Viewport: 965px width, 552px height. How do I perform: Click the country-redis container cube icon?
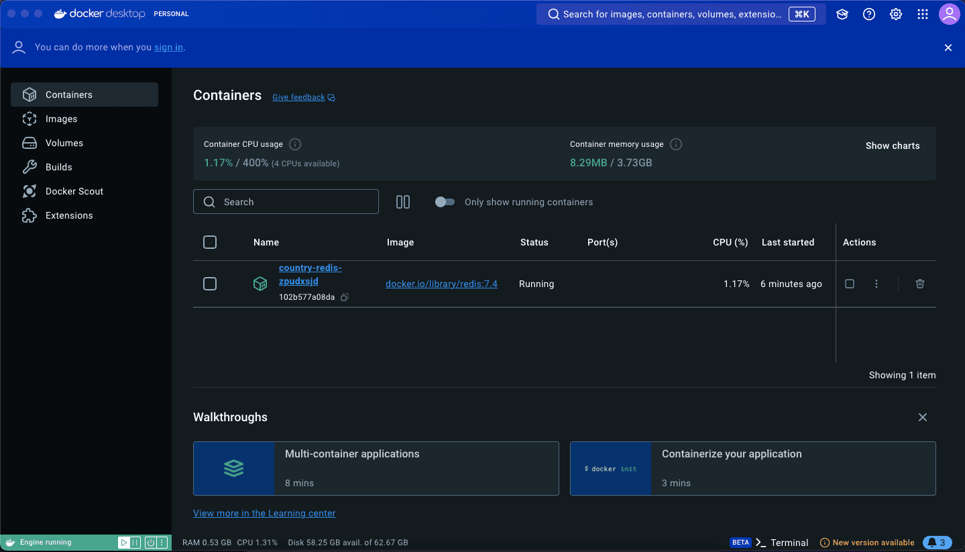tap(260, 284)
